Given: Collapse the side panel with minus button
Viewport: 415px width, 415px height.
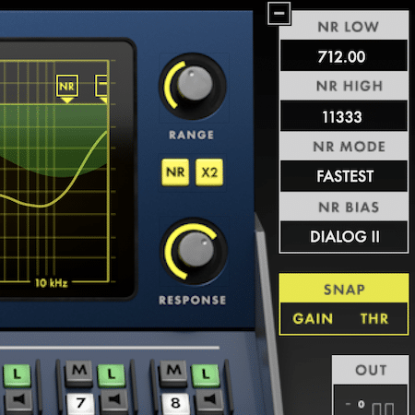Looking at the screenshot, I should [x=279, y=13].
